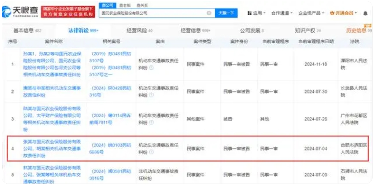Click court cell 合肥市庐阳区人民法院

click(354, 149)
